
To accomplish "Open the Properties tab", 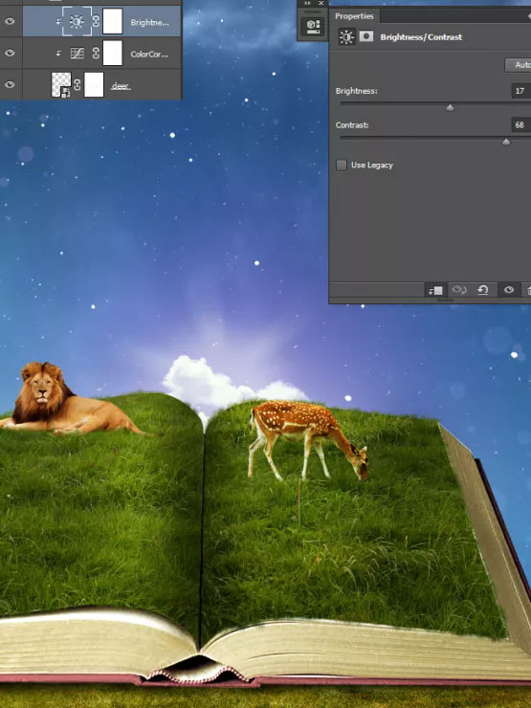I will coord(354,16).
